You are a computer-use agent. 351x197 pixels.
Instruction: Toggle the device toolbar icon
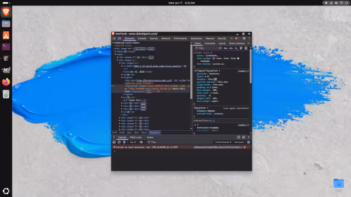(119, 38)
